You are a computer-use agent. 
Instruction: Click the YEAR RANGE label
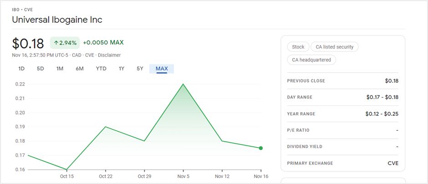[301, 114]
